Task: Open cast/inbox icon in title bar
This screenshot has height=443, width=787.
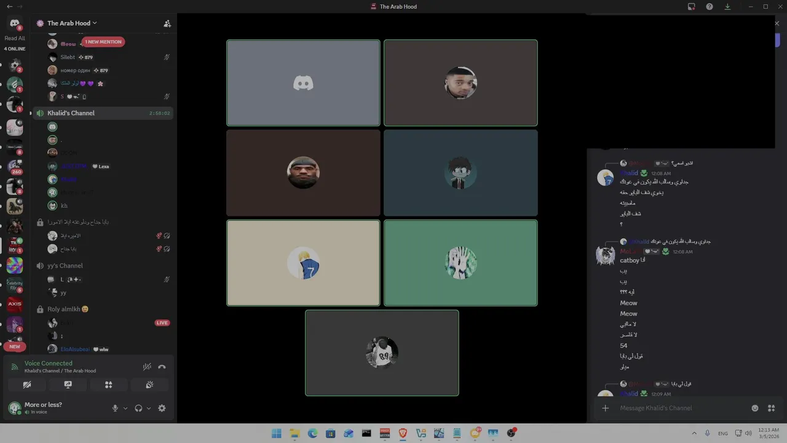Action: pyautogui.click(x=692, y=7)
